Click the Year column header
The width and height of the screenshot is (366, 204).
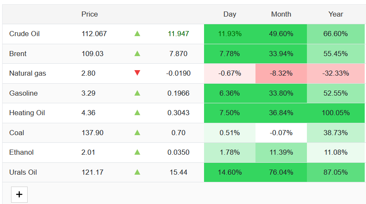335,14
